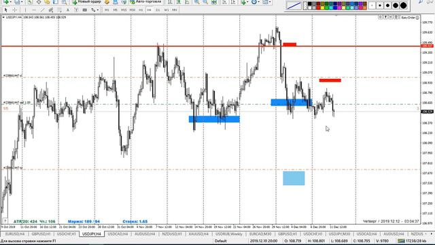Click the periods clock icon
This screenshot has height=245, width=435.
click(x=254, y=2)
